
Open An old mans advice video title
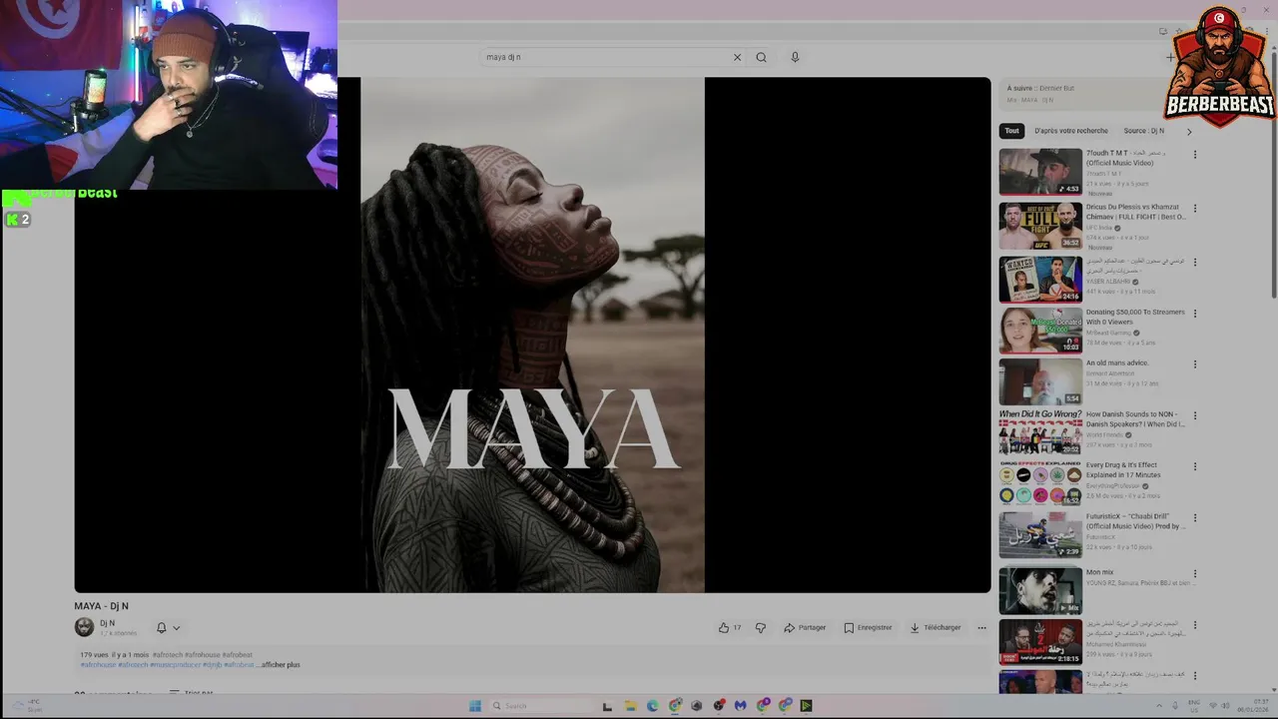pos(1117,362)
